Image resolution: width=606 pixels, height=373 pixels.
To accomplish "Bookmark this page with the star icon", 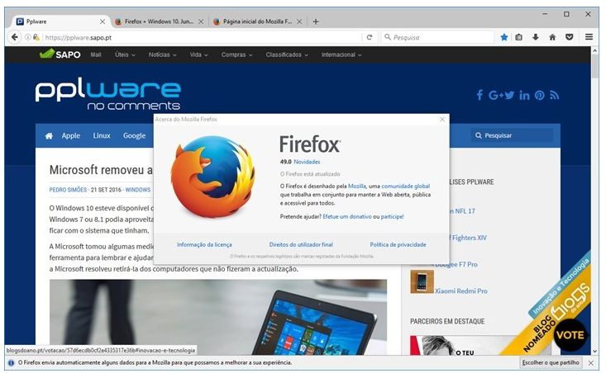I will 503,37.
